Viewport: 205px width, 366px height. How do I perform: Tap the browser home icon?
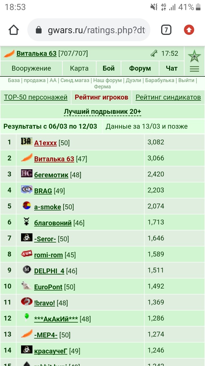pyautogui.click(x=14, y=30)
